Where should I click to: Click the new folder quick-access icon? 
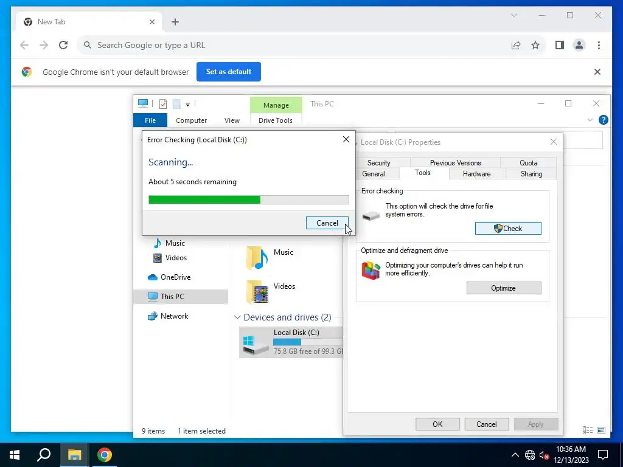click(176, 104)
